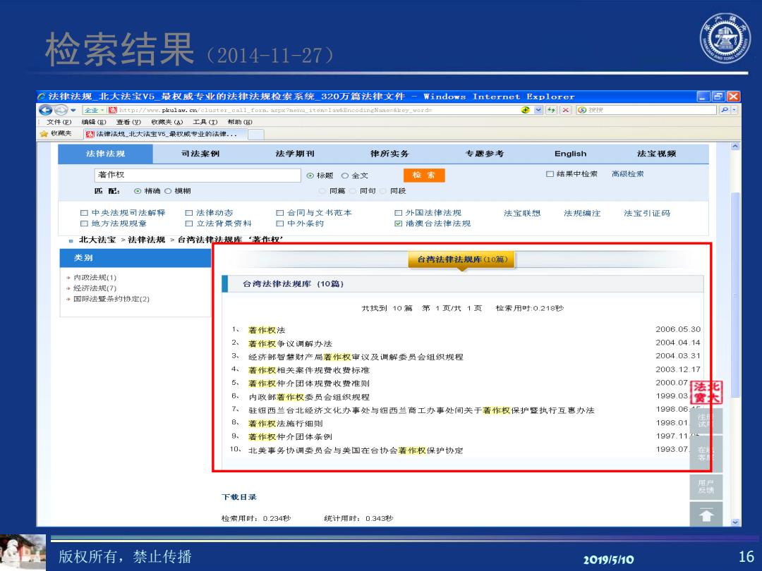This screenshot has width=762, height=571.
Task: Stop loading with the red X icon
Action: 566,110
